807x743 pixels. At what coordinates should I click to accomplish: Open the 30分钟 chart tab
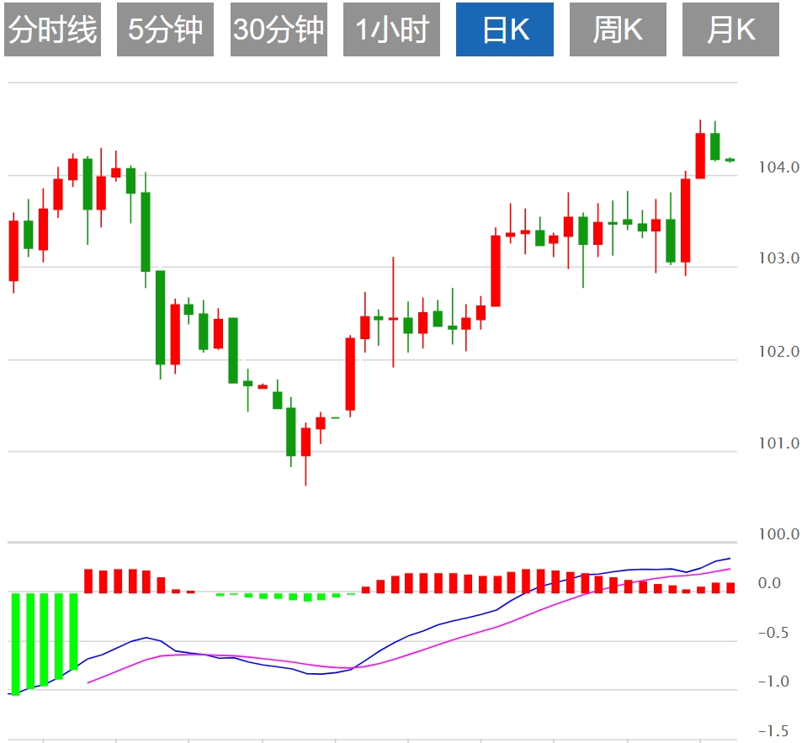(279, 30)
